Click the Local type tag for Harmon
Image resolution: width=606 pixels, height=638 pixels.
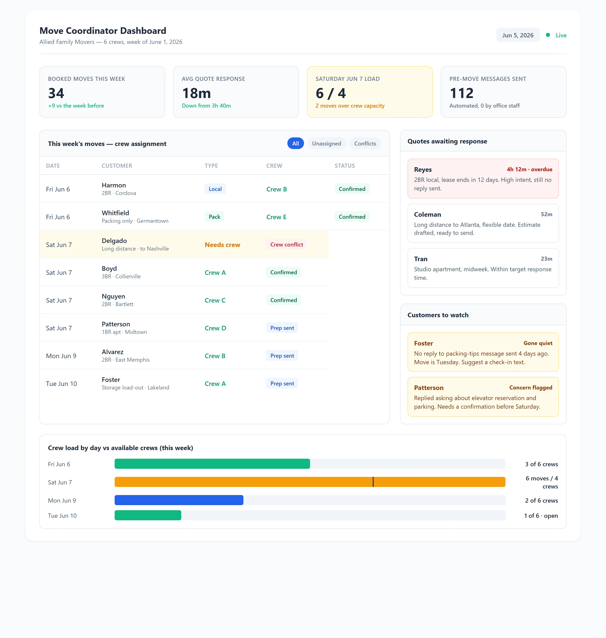215,189
